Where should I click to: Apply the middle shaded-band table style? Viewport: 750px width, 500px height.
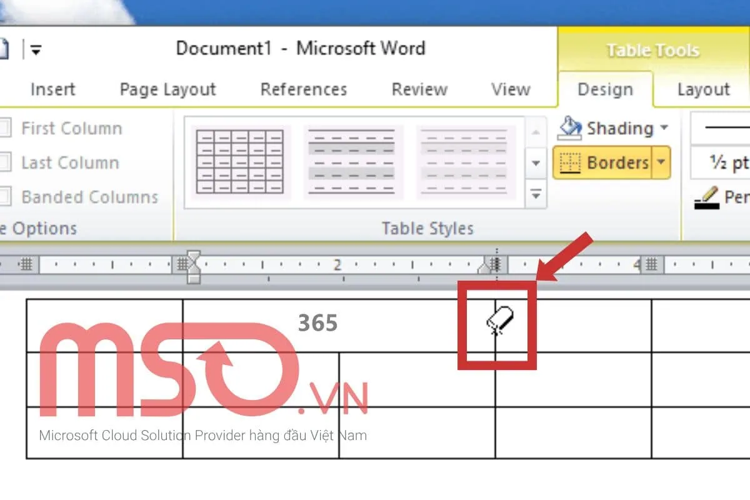coord(352,162)
